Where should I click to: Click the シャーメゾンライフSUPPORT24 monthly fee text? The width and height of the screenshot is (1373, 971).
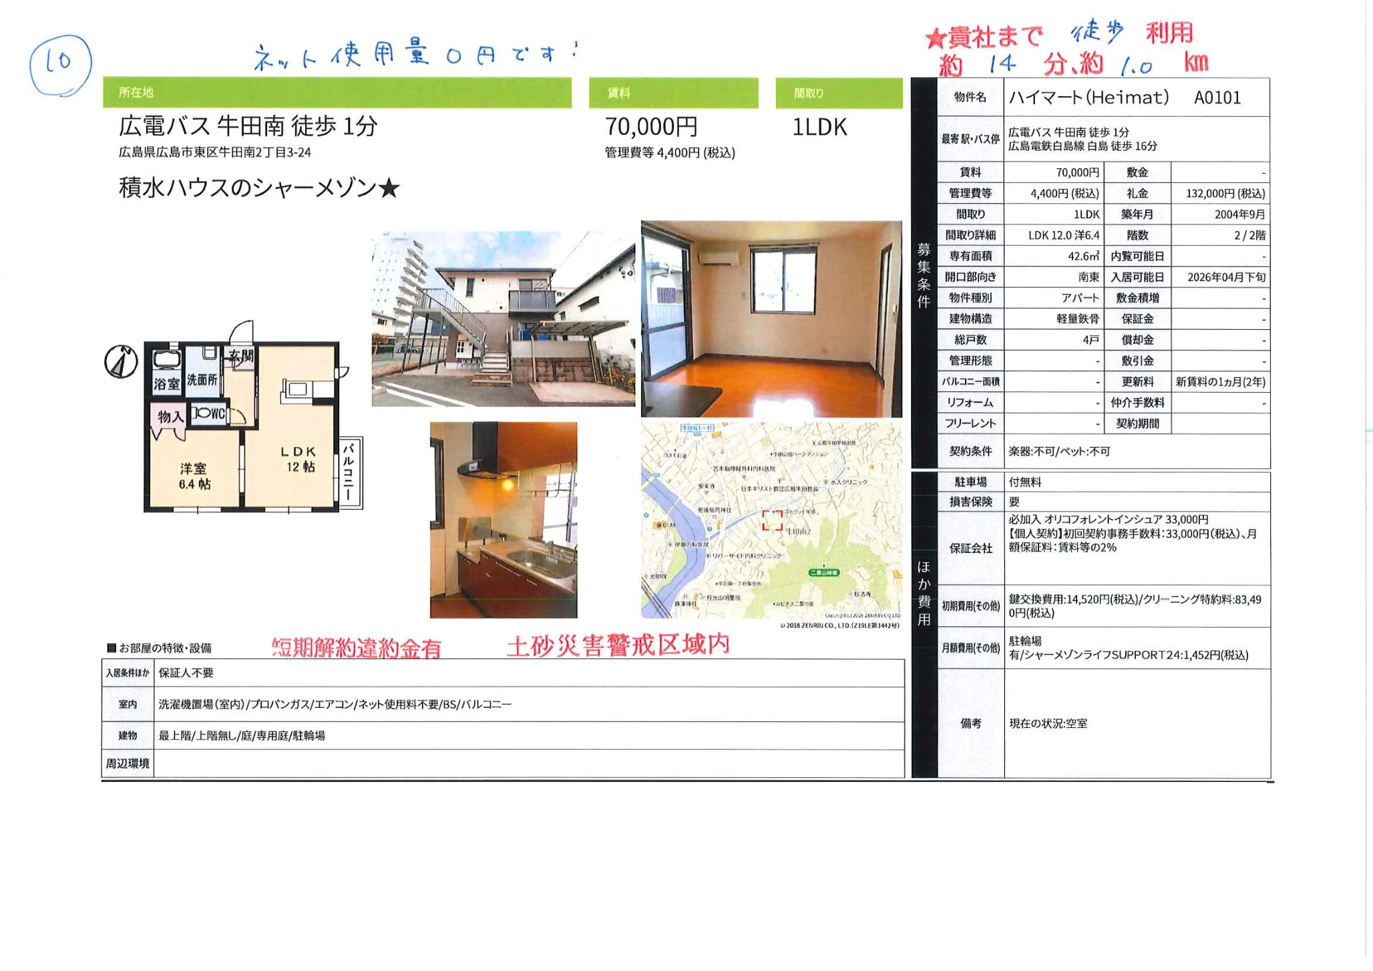(1128, 656)
